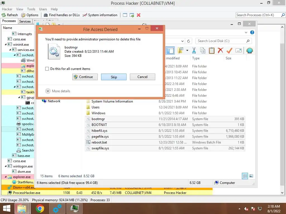Focus the Search Processes input field

258,15
